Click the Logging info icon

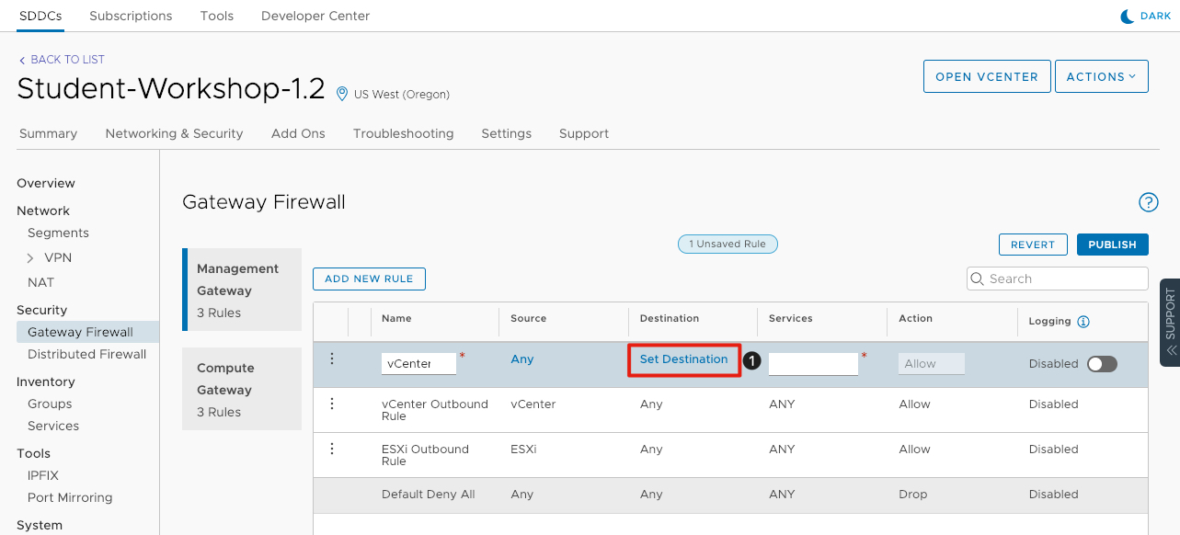coord(1083,322)
